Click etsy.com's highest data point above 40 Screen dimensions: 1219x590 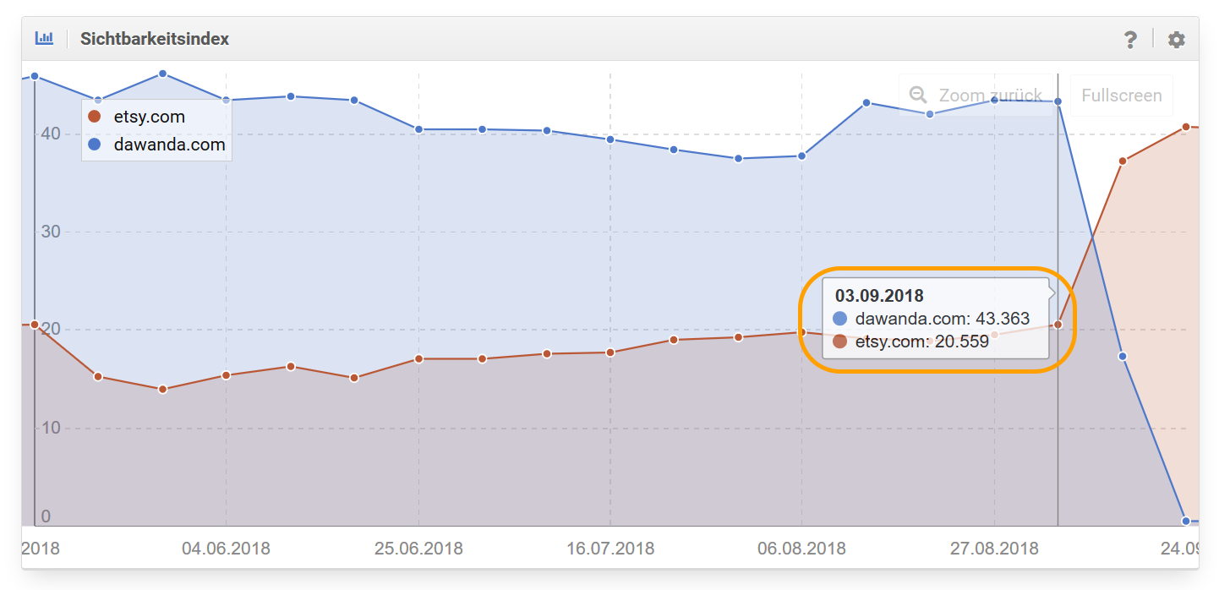tap(1186, 127)
